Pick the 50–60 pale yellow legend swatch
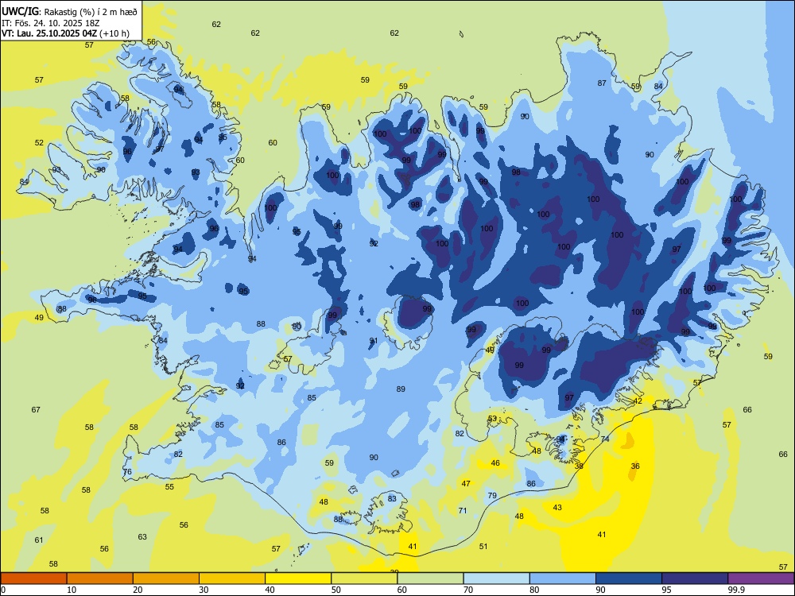Viewport: 795px width, 596px height. tap(364, 579)
